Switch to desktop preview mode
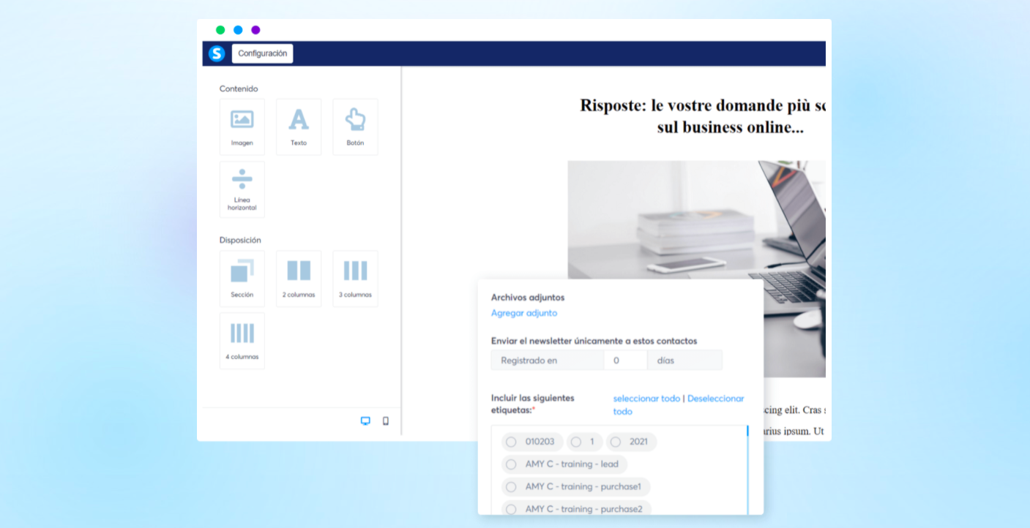The image size is (1030, 528). (365, 421)
